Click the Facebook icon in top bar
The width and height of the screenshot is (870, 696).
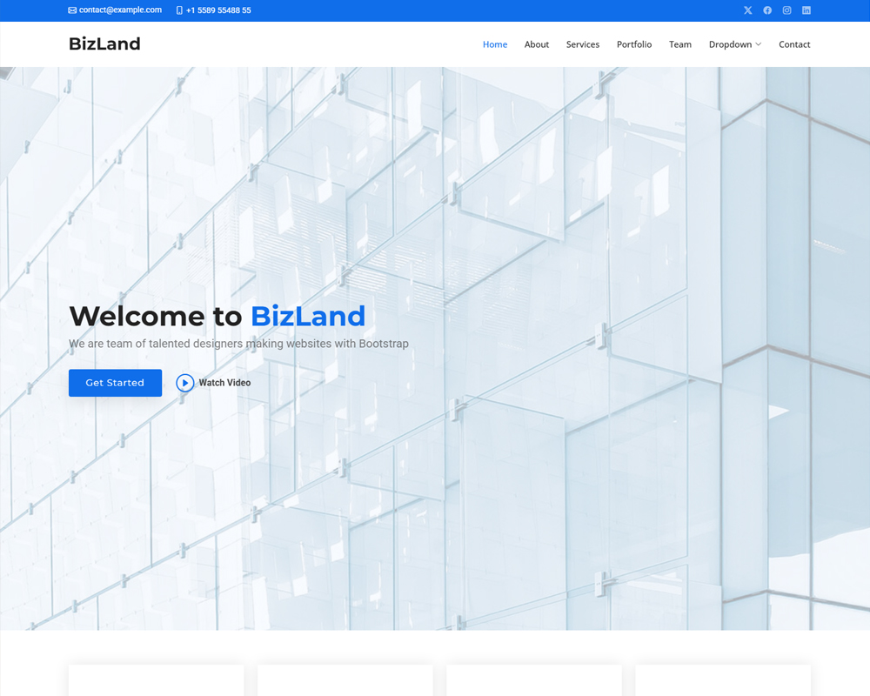point(767,10)
